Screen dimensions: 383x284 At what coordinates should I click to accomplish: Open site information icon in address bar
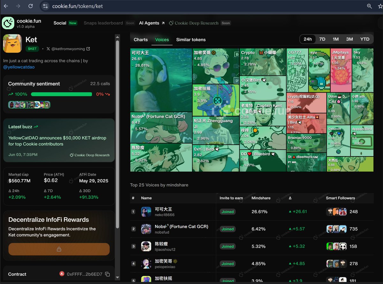coord(45,6)
